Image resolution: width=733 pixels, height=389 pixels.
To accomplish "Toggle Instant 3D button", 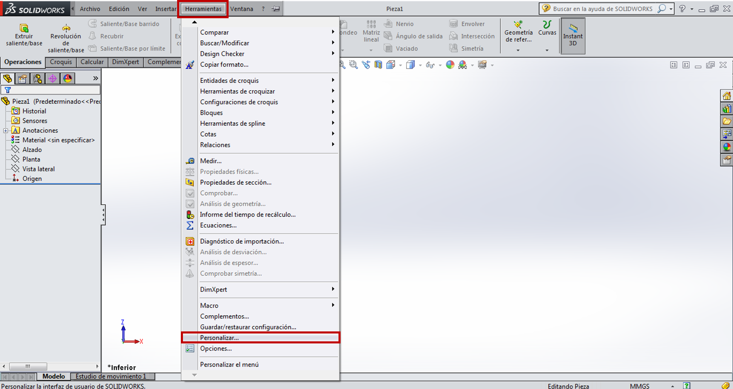I will (x=573, y=36).
